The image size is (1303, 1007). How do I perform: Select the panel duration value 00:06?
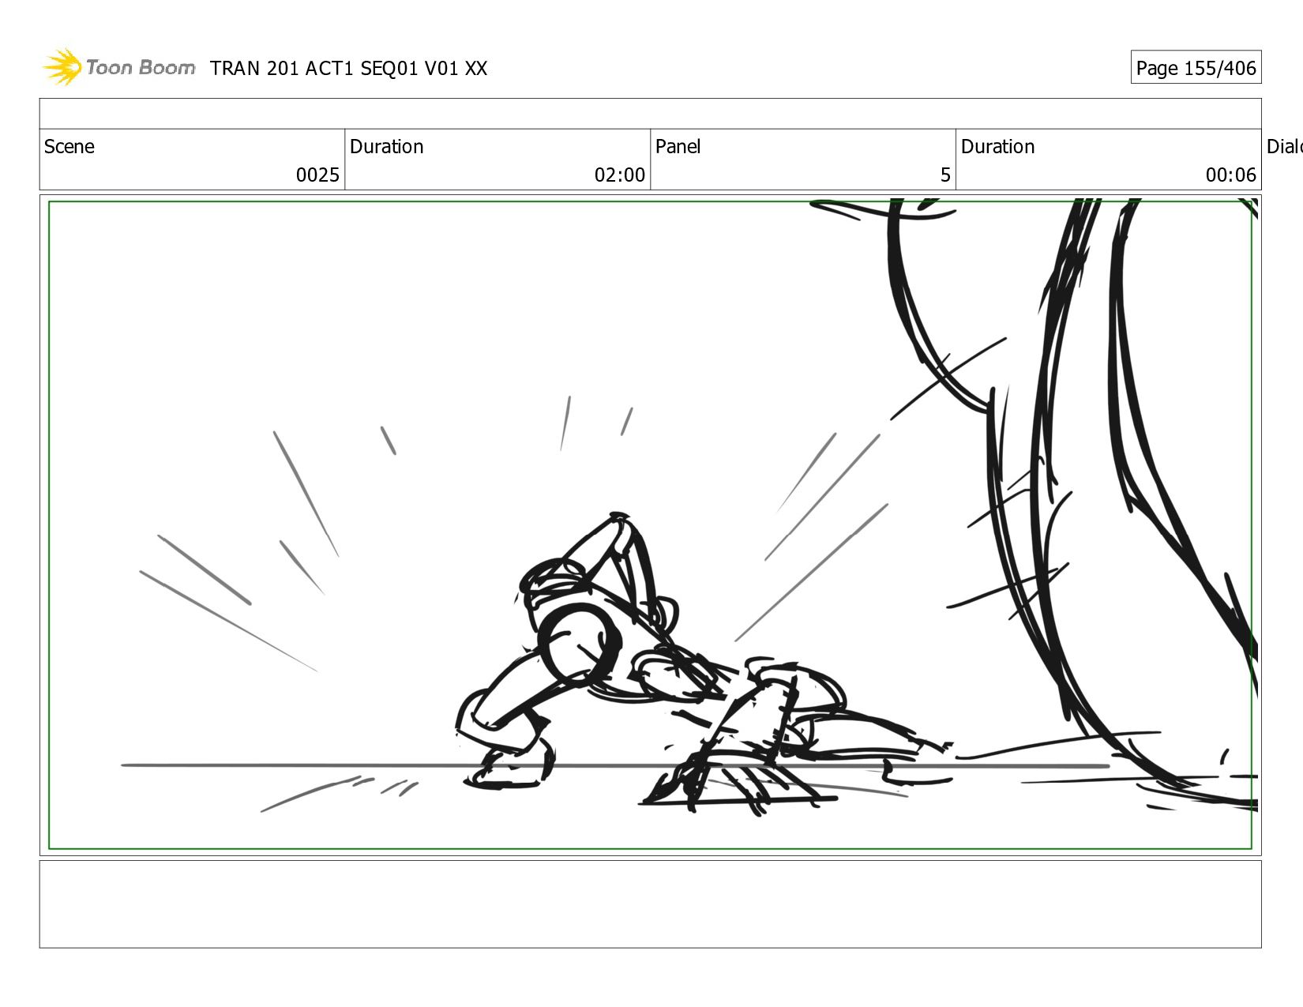click(x=1230, y=175)
